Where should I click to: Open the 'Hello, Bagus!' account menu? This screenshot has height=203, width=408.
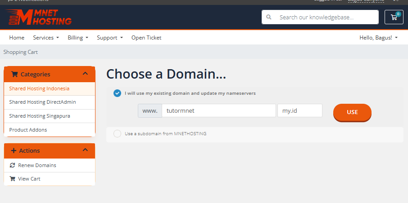(378, 38)
